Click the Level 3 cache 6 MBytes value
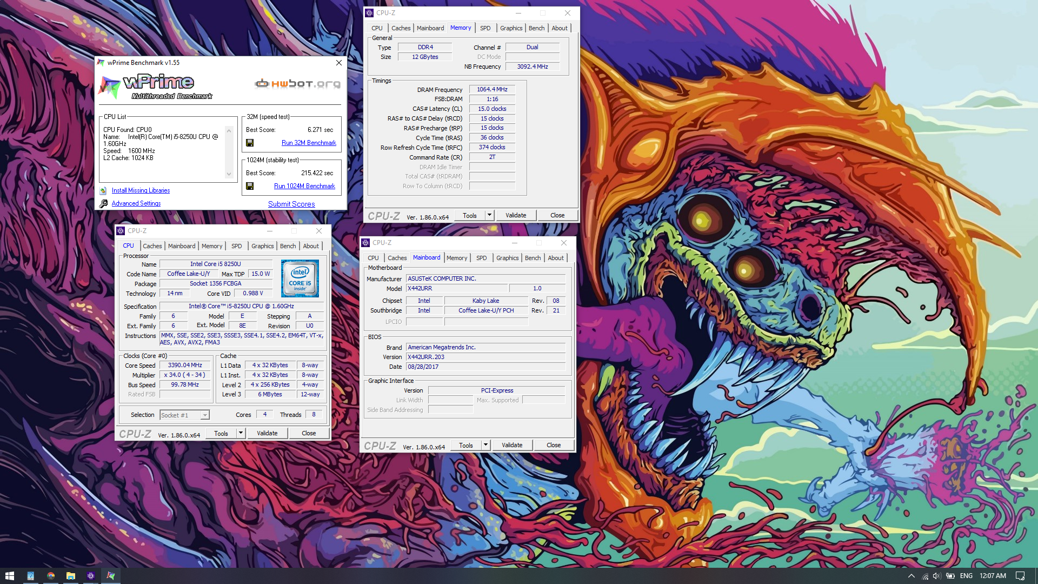Image resolution: width=1038 pixels, height=584 pixels. pyautogui.click(x=270, y=395)
